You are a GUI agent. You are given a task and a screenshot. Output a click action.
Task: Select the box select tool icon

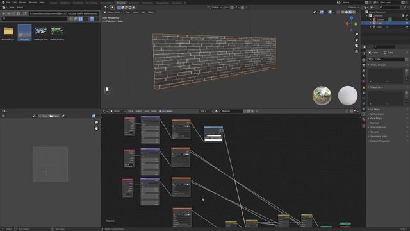click(119, 8)
